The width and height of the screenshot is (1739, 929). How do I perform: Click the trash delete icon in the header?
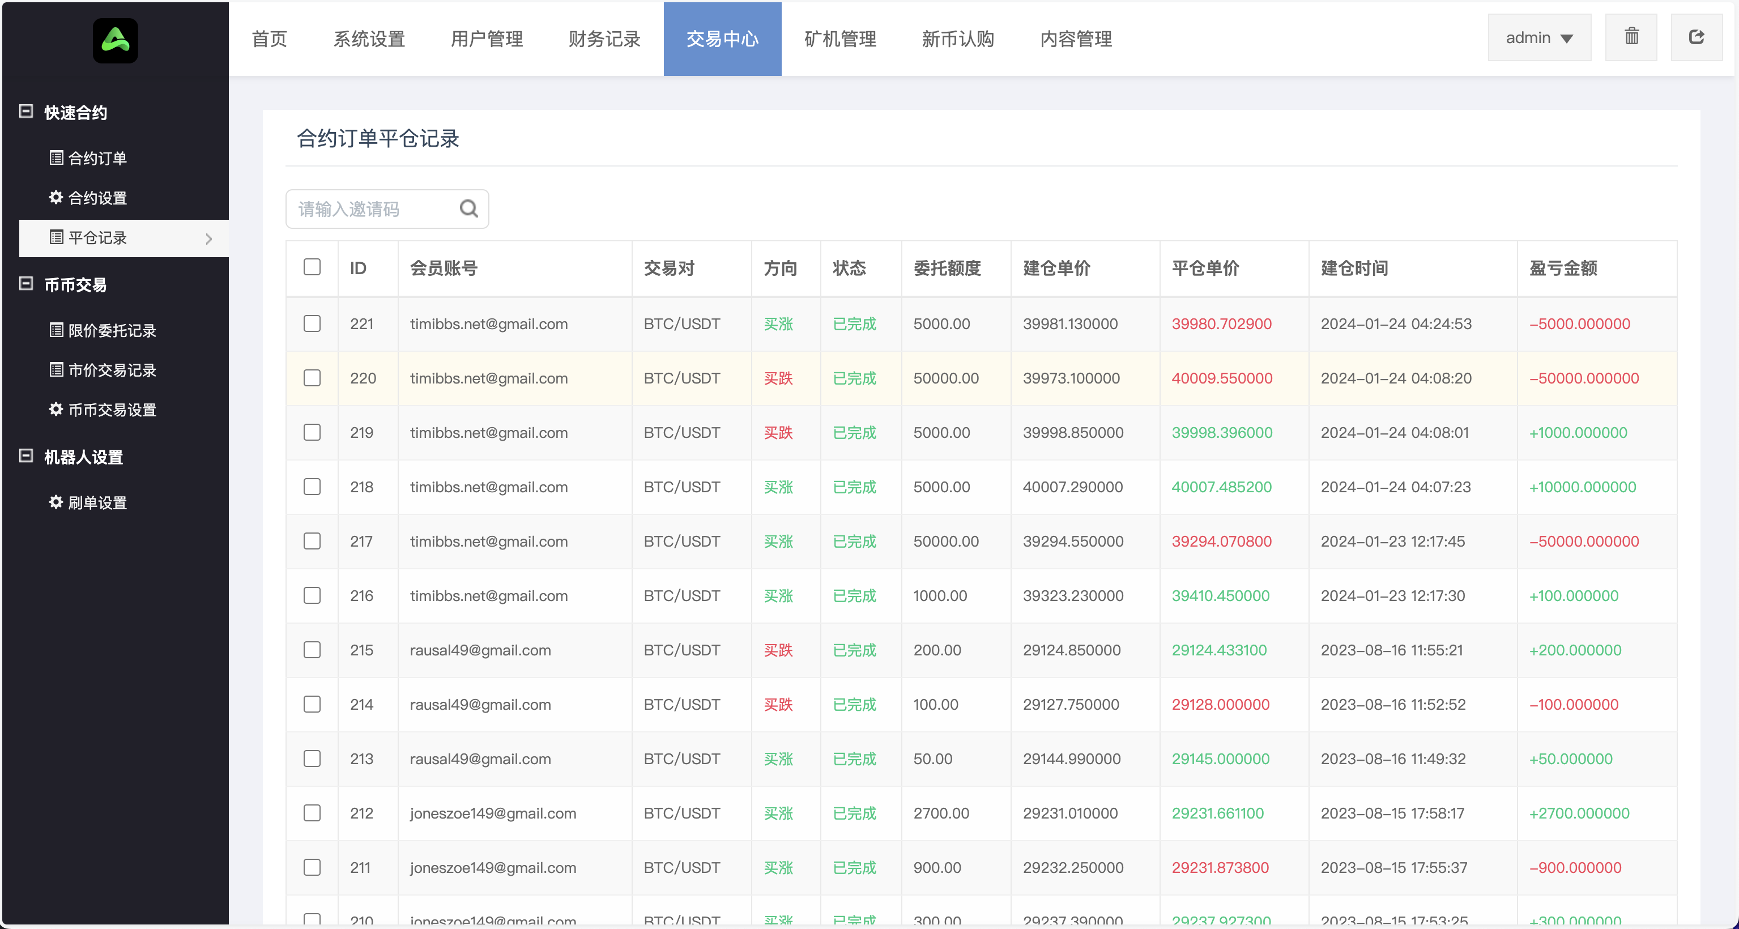pyautogui.click(x=1632, y=37)
